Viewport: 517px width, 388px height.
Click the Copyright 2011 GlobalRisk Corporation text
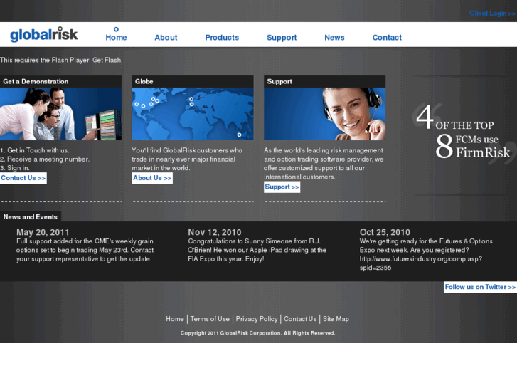pos(258,333)
